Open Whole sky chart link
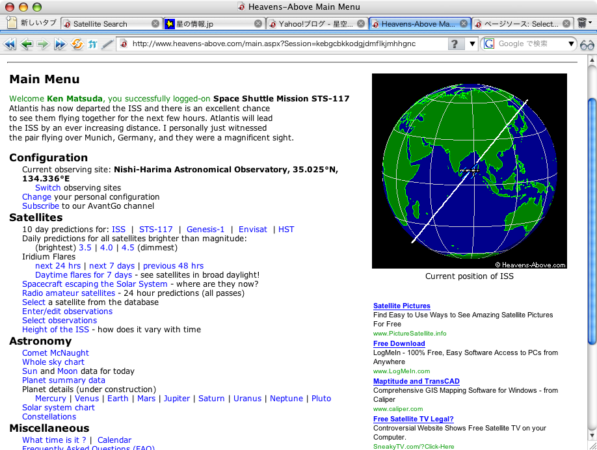Screen dimensions: 597x450 (53, 362)
